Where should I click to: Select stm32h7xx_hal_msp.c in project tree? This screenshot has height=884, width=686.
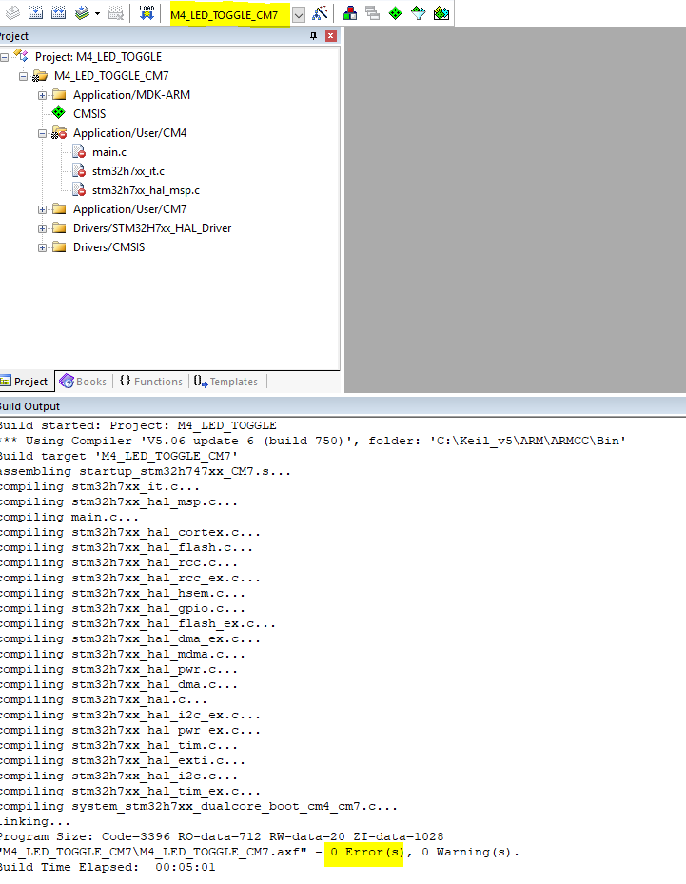click(x=146, y=190)
